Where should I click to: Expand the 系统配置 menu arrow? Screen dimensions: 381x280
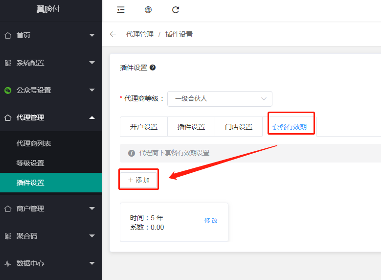point(92,63)
